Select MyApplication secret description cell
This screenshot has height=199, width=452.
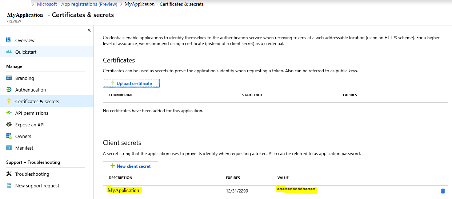click(x=123, y=190)
